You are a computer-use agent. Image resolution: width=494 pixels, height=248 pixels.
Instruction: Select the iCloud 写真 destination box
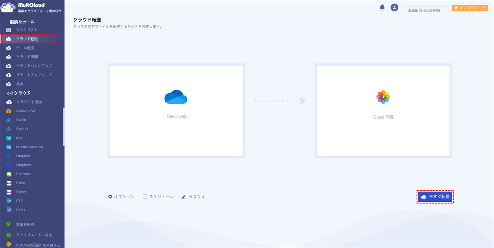(383, 111)
